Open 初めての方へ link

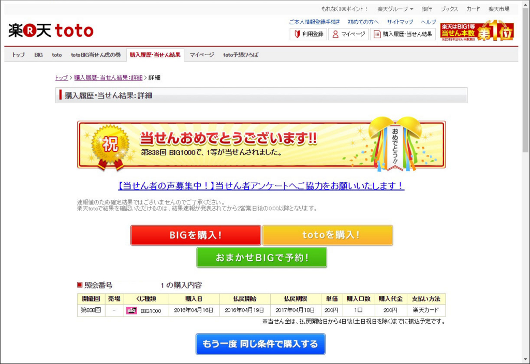pos(363,22)
